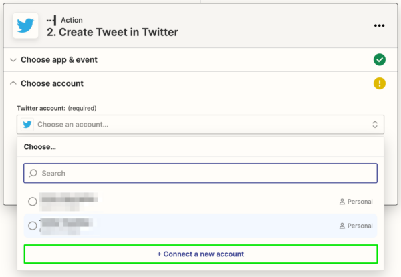Click the up-down arrows on account dropdown

(375, 125)
